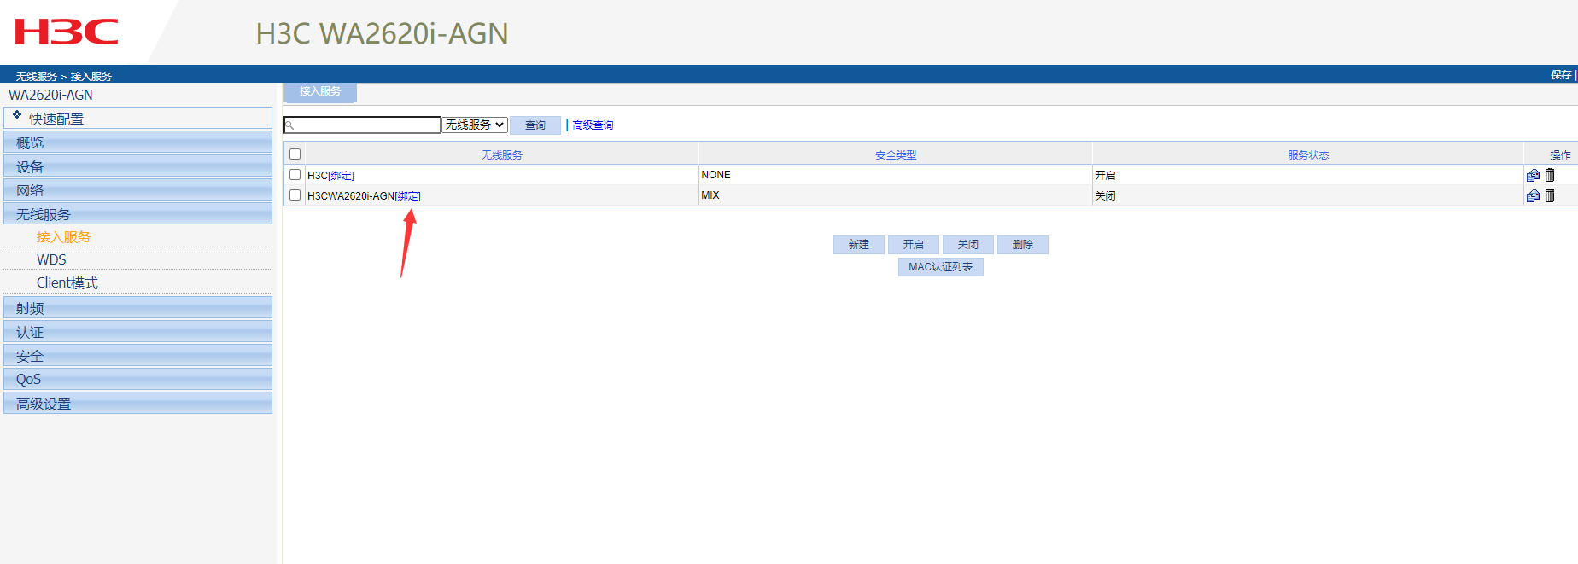Expand the 认证 menu section
Screen dimensions: 1578x564
pyautogui.click(x=137, y=332)
